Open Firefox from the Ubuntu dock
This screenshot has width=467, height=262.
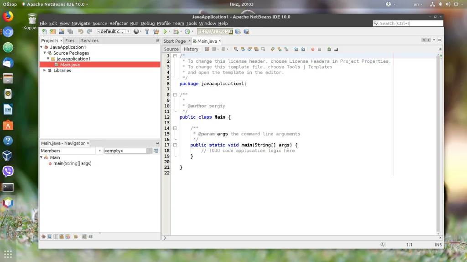[x=8, y=17]
